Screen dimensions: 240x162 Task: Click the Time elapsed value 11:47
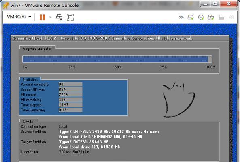[x=70, y=105]
